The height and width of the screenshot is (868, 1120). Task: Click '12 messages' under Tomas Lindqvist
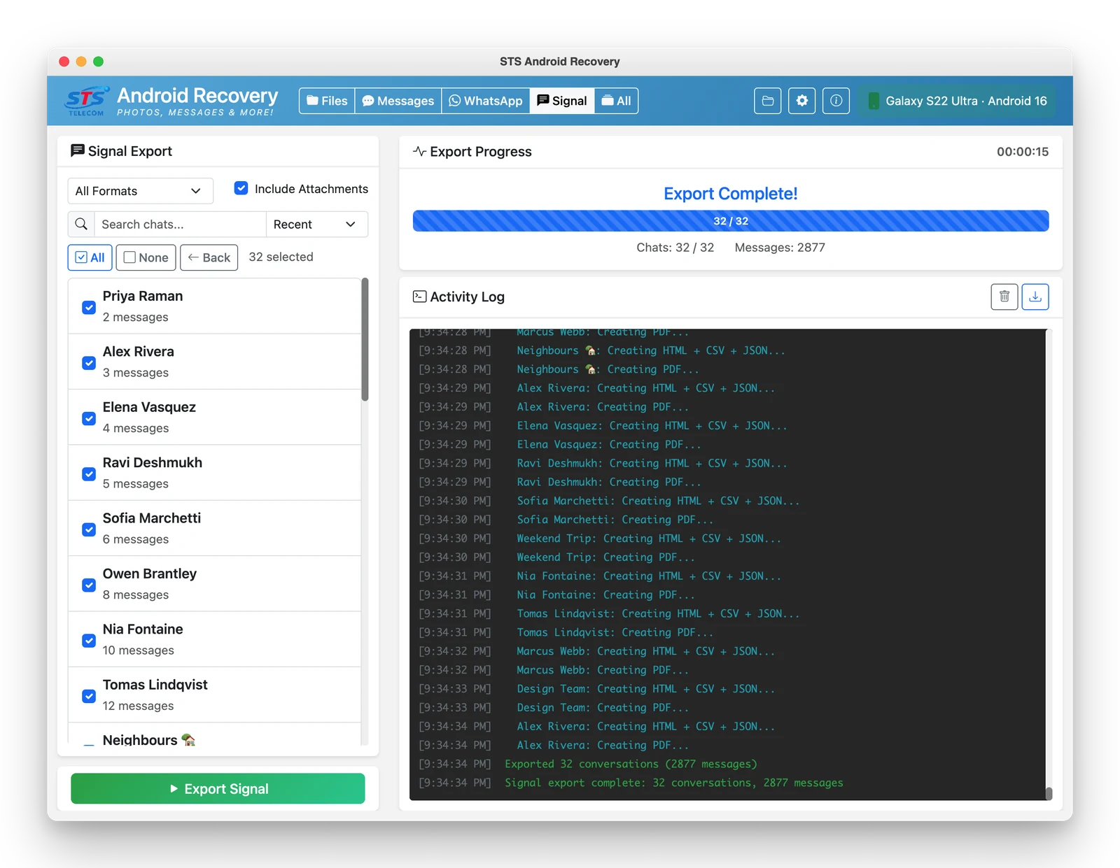coord(138,706)
